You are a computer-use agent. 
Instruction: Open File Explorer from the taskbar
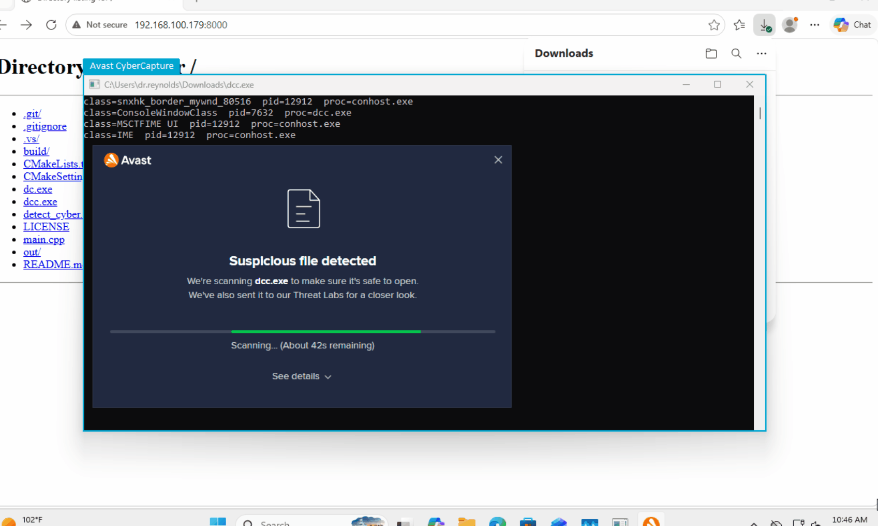tap(467, 521)
